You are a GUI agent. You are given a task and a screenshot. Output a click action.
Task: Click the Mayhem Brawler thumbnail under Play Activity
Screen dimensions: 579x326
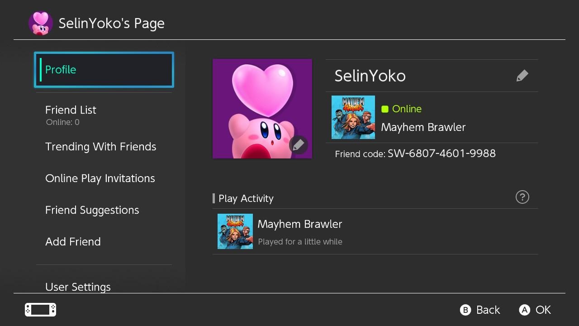pyautogui.click(x=235, y=231)
